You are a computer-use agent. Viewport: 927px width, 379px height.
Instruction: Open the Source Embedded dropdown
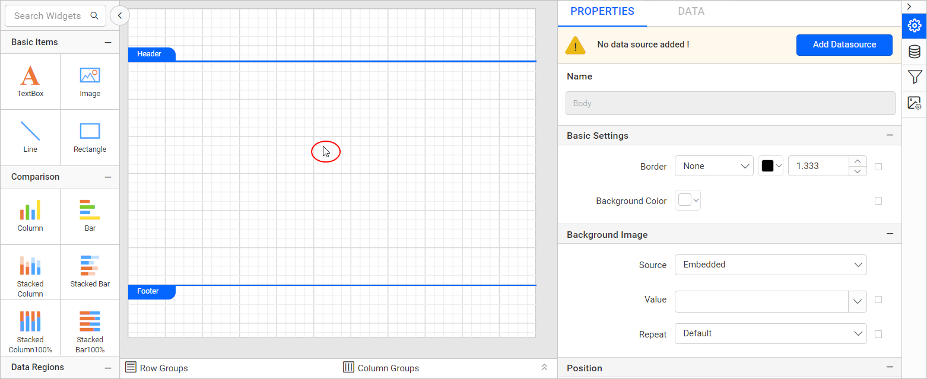pos(770,265)
